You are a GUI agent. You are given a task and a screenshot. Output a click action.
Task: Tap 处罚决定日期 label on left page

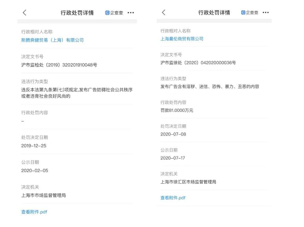[x=35, y=137]
